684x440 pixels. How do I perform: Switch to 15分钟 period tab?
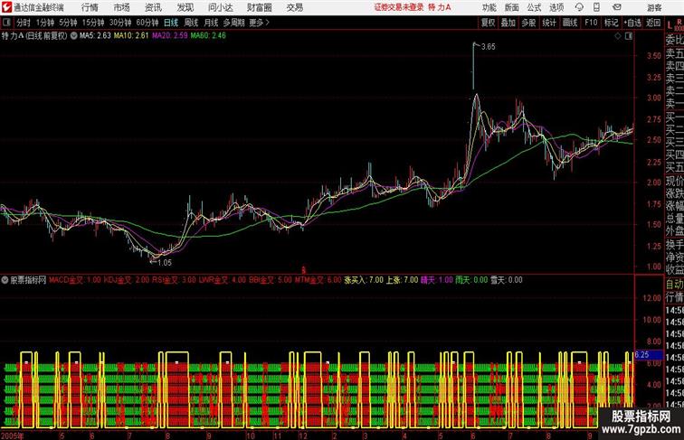tap(93, 23)
